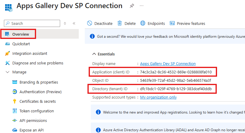Click the ADAL and Azure AD Graph notice text
This screenshot has width=245, height=133.
(174, 130)
